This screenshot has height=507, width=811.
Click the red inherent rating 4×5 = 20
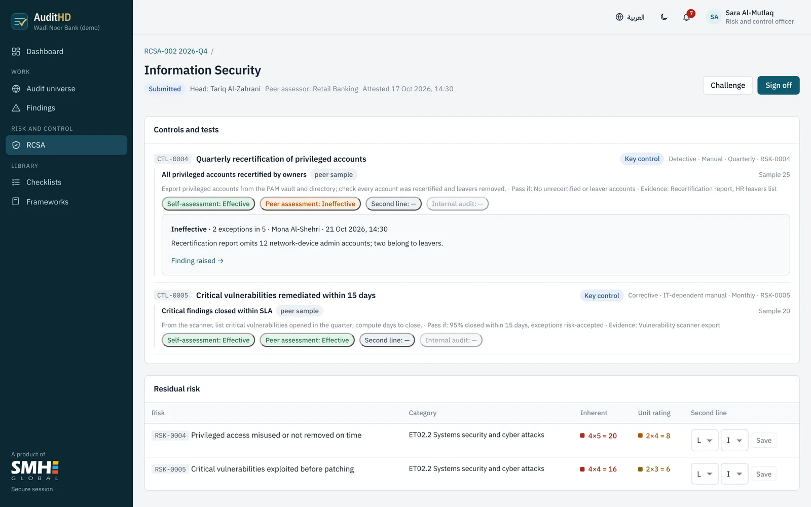click(599, 436)
